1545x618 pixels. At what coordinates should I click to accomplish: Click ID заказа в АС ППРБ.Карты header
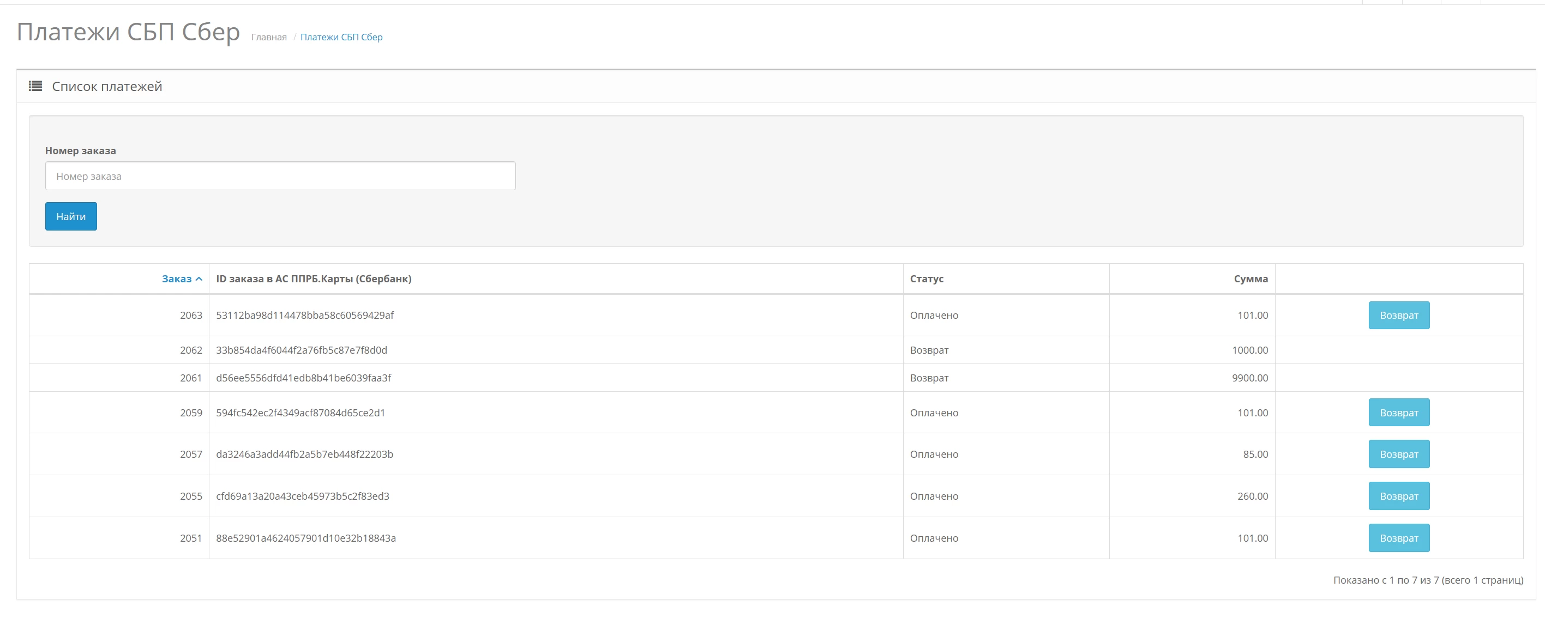(x=314, y=278)
